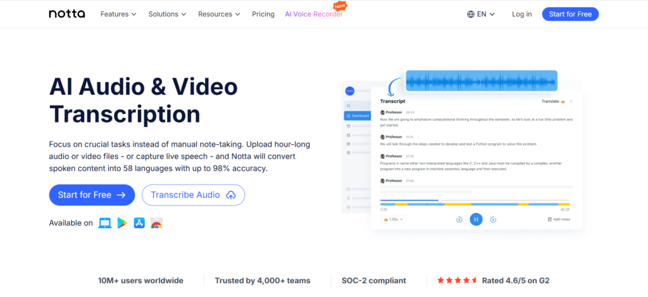Click the rewind 5 seconds button
The image size is (648, 297).
click(459, 219)
